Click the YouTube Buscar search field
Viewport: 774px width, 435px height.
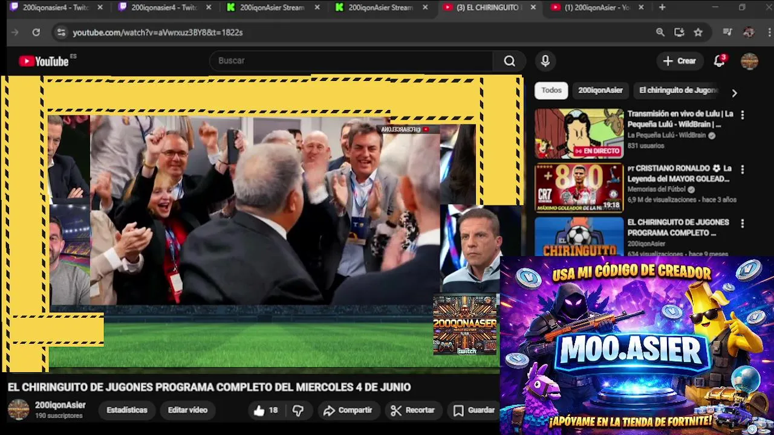351,61
